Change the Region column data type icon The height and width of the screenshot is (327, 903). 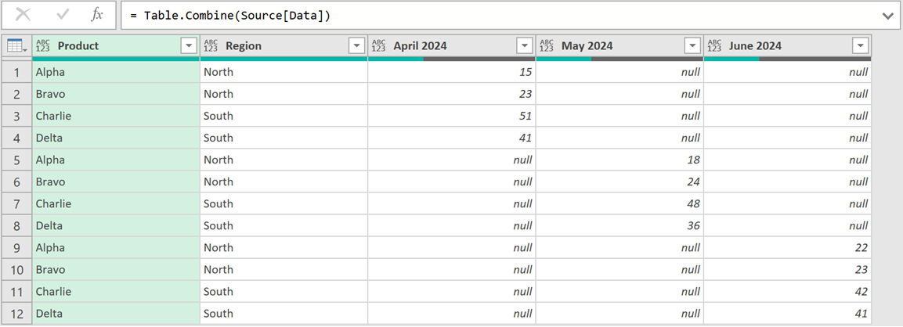tap(211, 46)
